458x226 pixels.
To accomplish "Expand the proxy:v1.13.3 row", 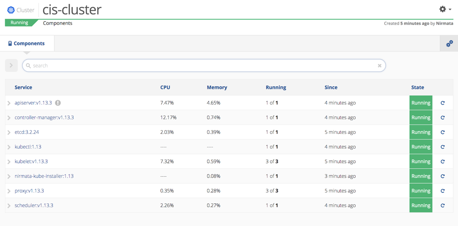I will tap(9, 191).
